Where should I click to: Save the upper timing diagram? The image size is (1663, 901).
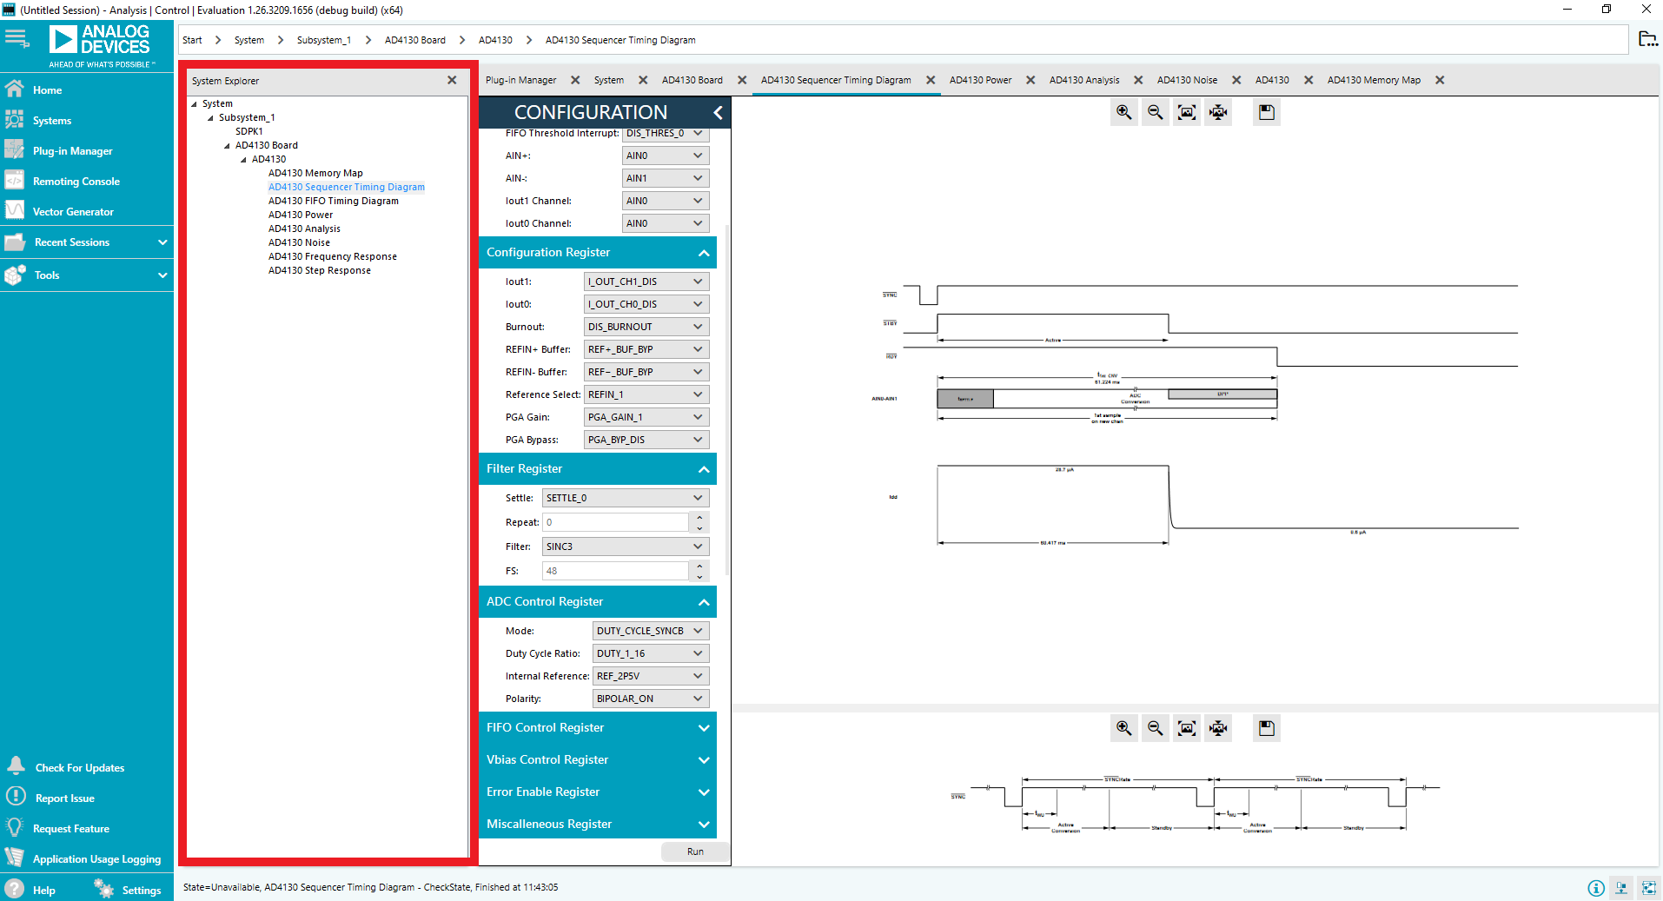1267,112
